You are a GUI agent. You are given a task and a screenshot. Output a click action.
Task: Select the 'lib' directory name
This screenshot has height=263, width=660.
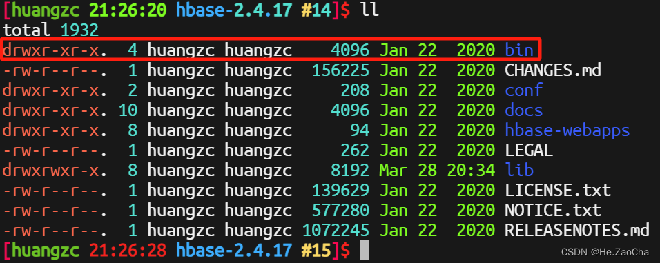(519, 171)
